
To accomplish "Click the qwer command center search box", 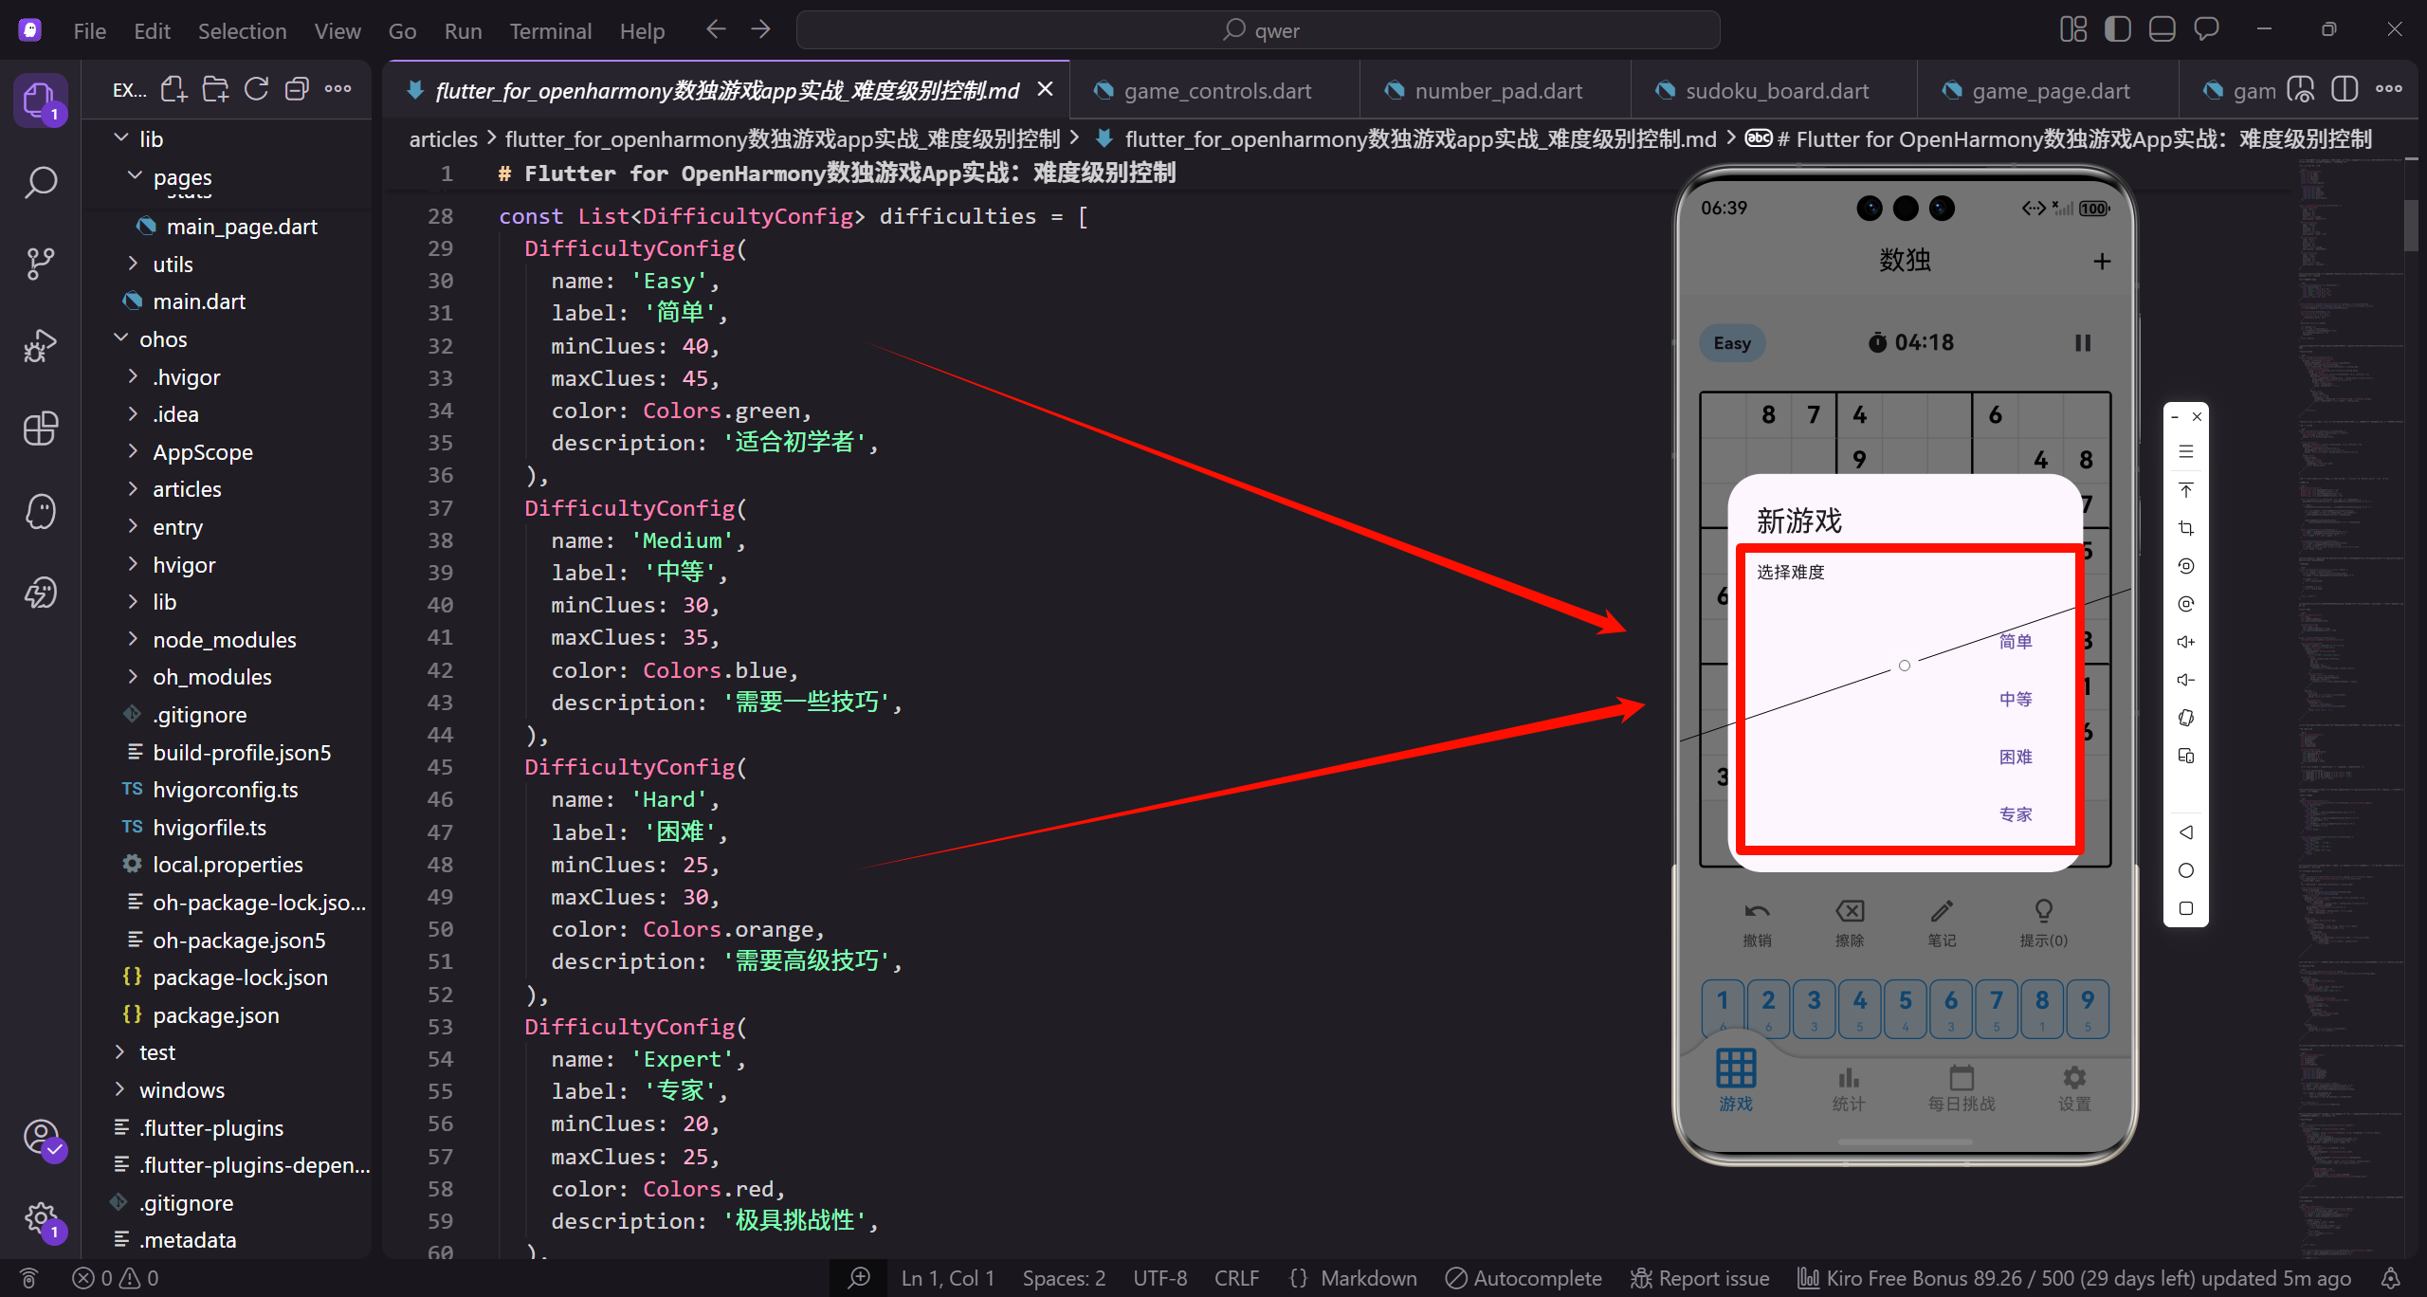I will (1258, 30).
